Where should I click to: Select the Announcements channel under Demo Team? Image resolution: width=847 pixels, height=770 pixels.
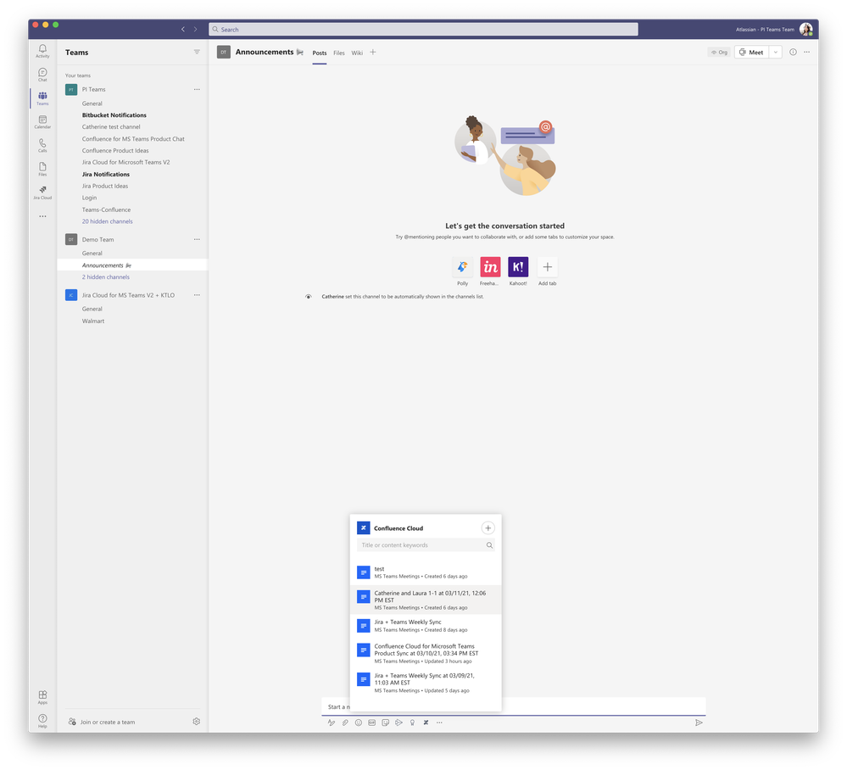(x=132, y=265)
